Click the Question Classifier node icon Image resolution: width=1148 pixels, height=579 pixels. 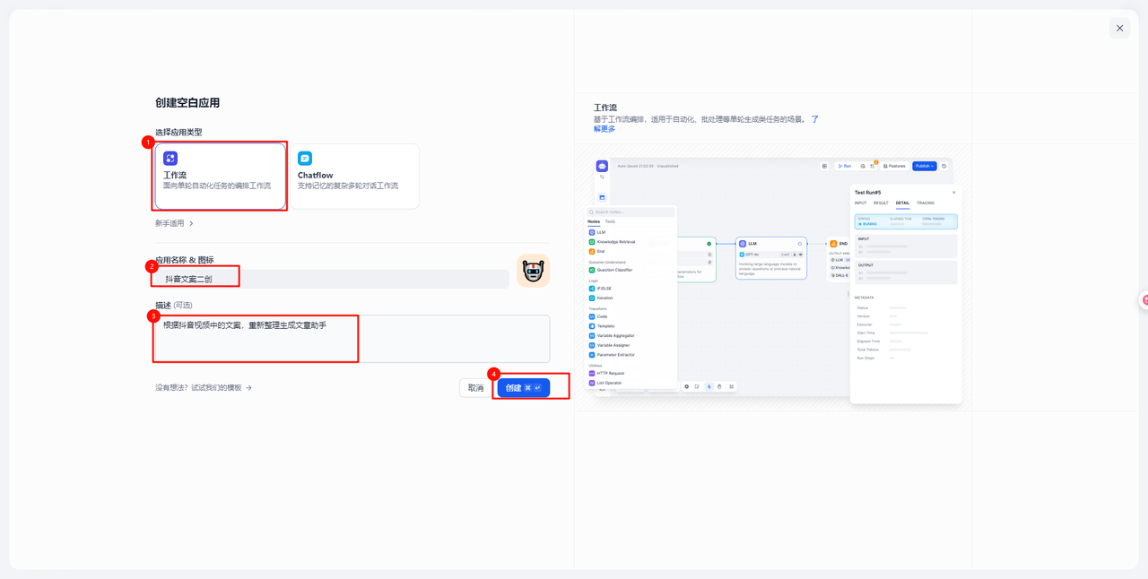(x=592, y=270)
